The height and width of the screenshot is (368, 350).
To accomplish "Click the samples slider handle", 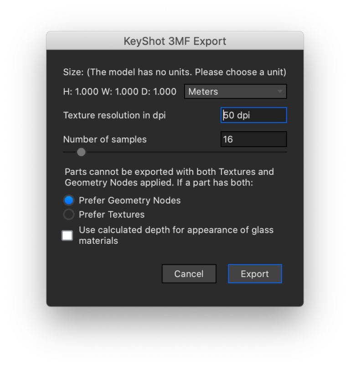I will (81, 152).
